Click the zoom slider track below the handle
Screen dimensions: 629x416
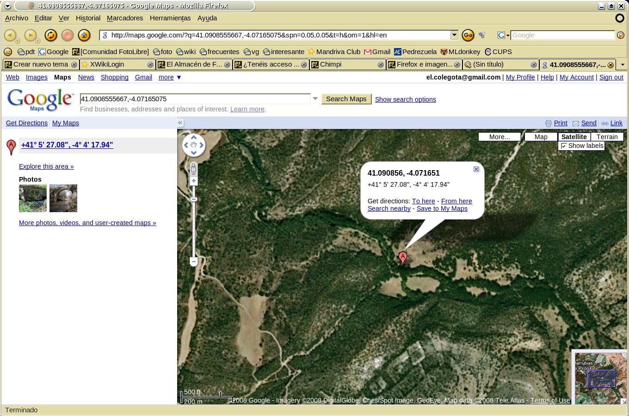(194, 229)
